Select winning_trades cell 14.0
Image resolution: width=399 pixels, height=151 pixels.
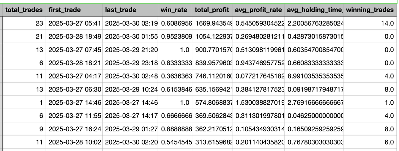click(x=370, y=24)
